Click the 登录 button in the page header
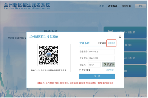The width and height of the screenshot is (148, 98). pos(141,6)
